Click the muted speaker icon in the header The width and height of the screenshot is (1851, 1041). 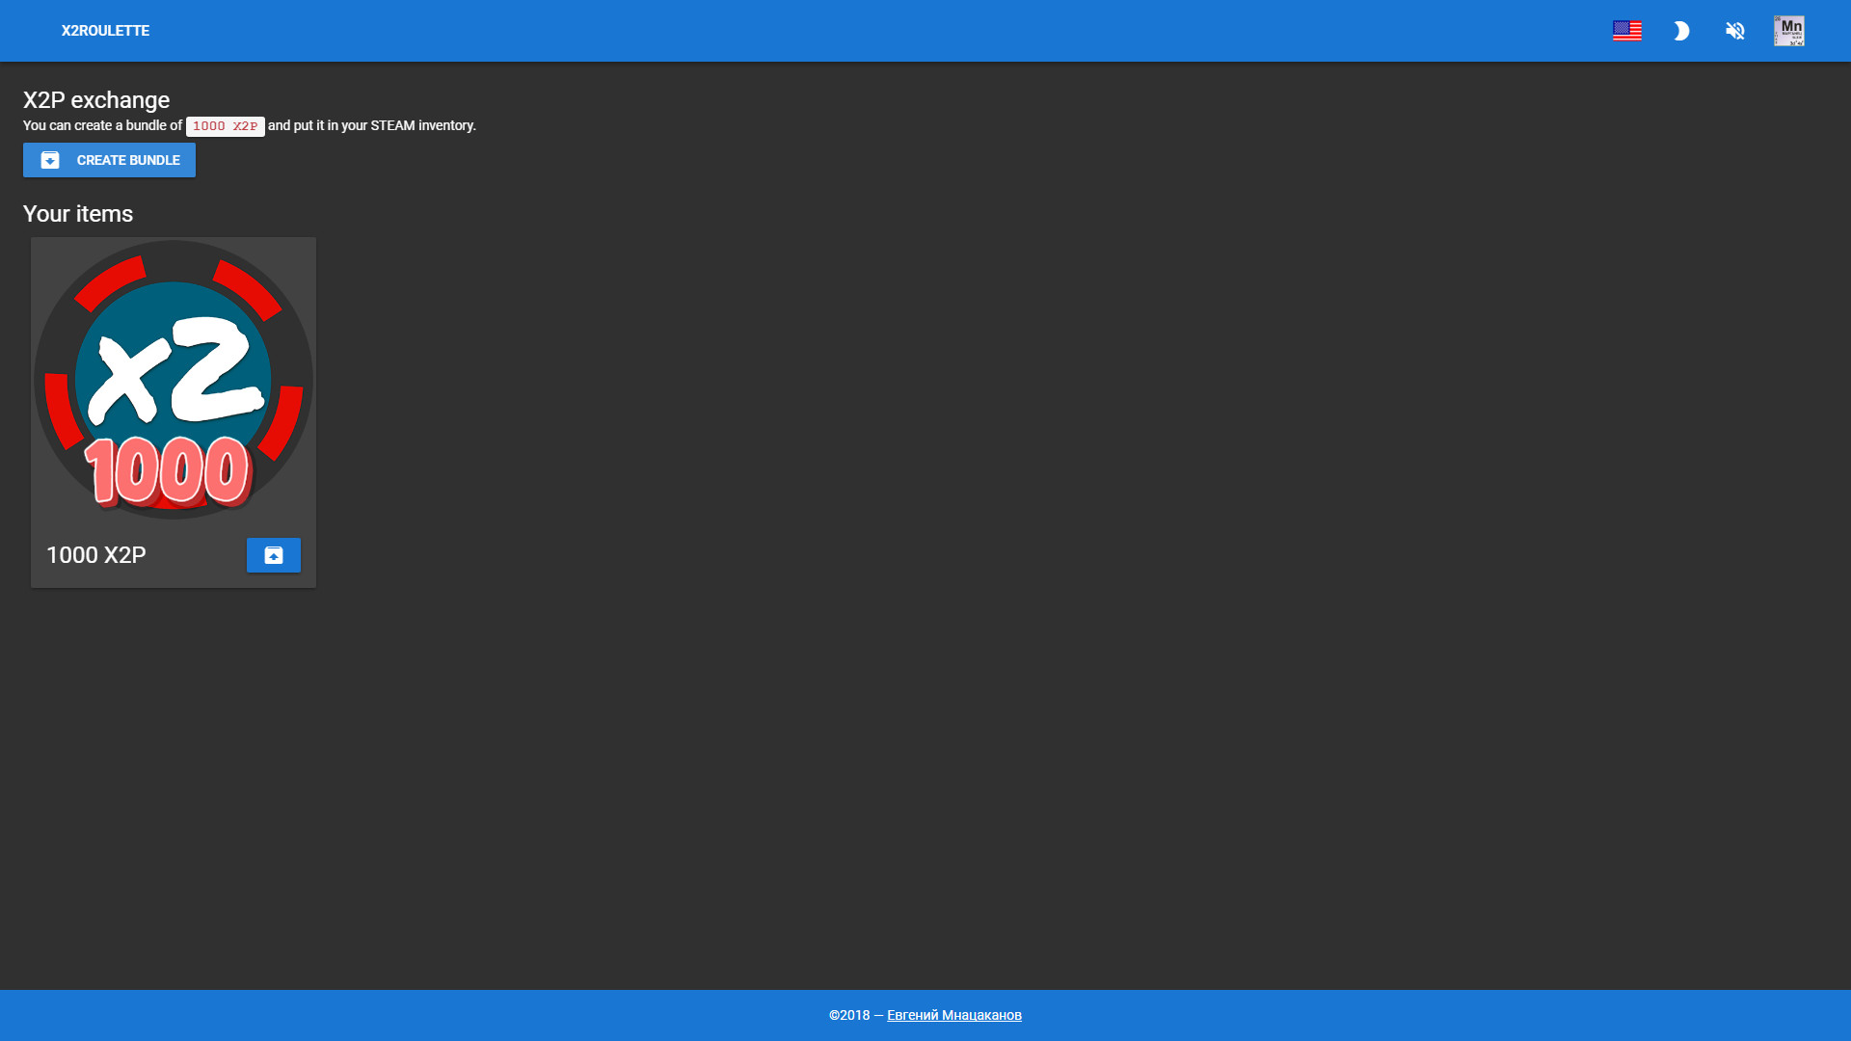1735,30
